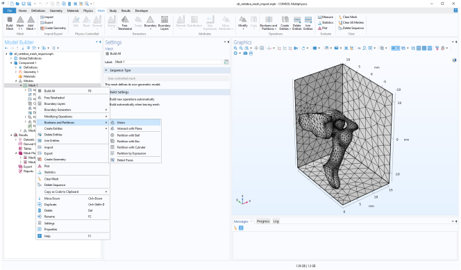Click Measure in the Evaluate group
Viewport: 461px width, 270px height.
point(326,17)
